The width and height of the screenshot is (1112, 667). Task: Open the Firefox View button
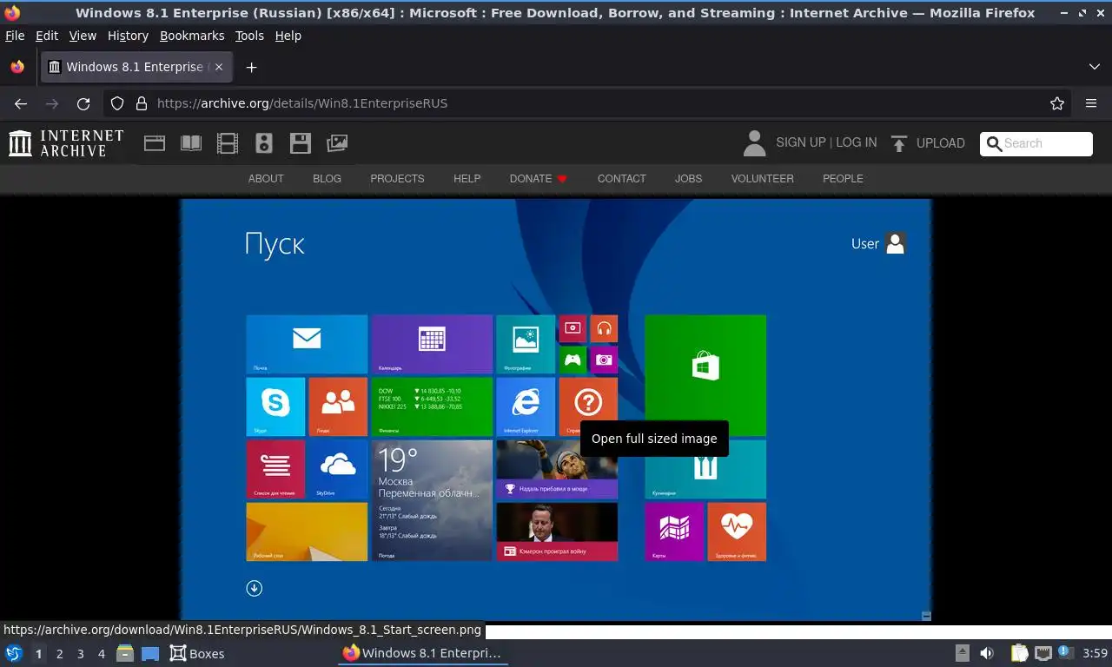(x=17, y=67)
